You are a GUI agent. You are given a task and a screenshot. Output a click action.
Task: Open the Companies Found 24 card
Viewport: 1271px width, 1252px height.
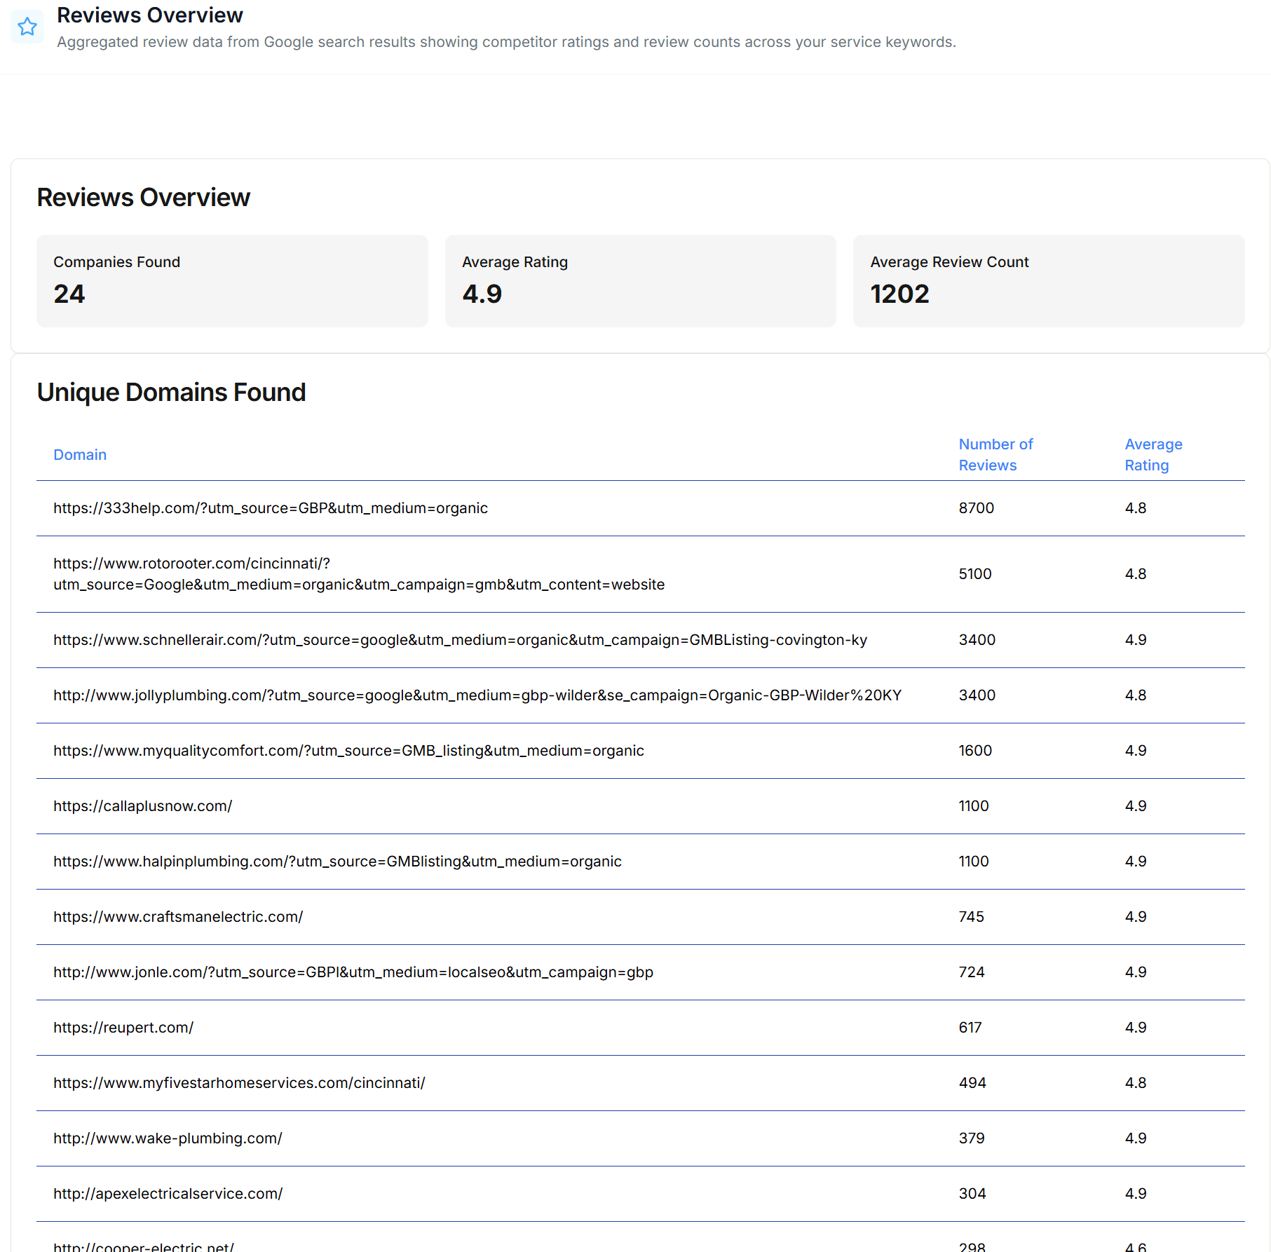click(232, 281)
